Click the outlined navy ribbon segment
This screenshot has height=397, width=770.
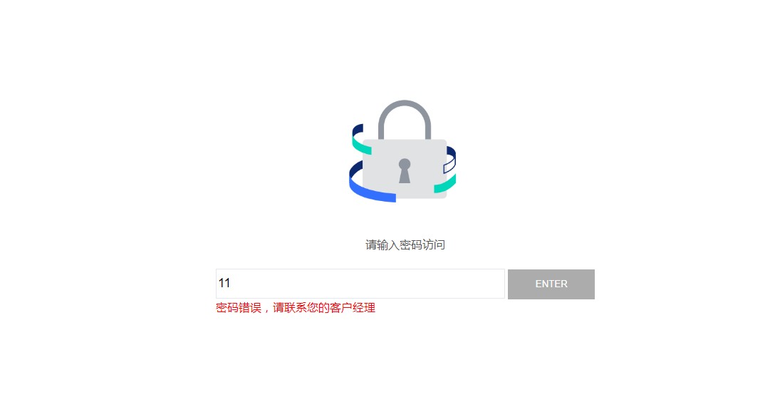[449, 165]
